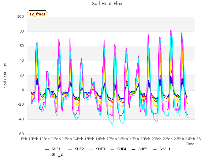Click the 60 y-axis tick label
The width and height of the screenshot is (215, 161).
pos(21,46)
